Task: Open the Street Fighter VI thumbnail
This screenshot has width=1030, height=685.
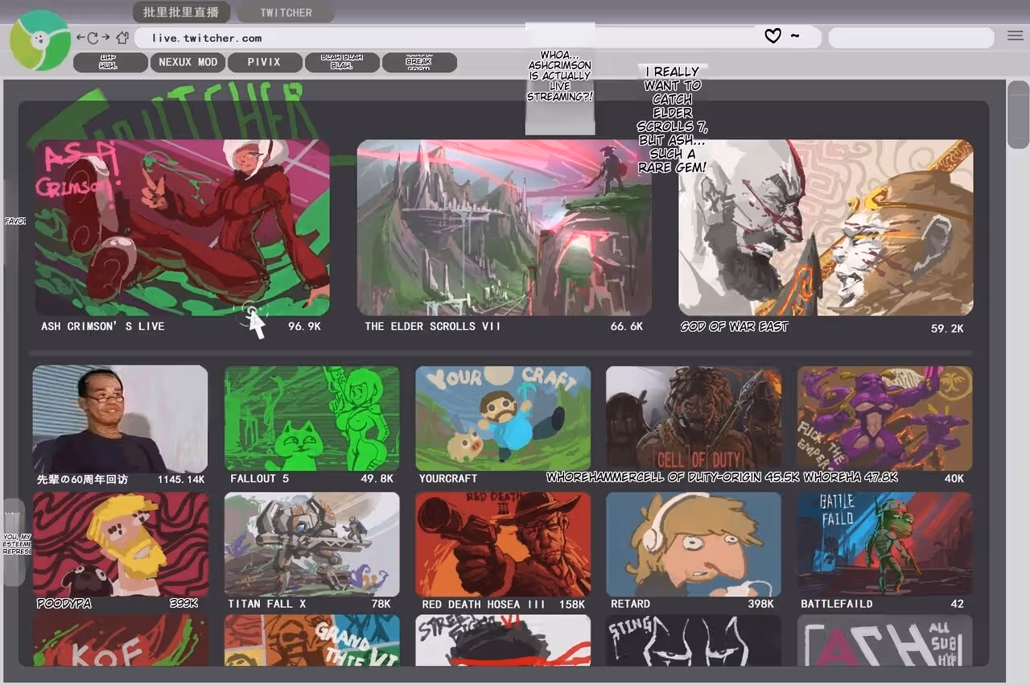Action: click(503, 641)
